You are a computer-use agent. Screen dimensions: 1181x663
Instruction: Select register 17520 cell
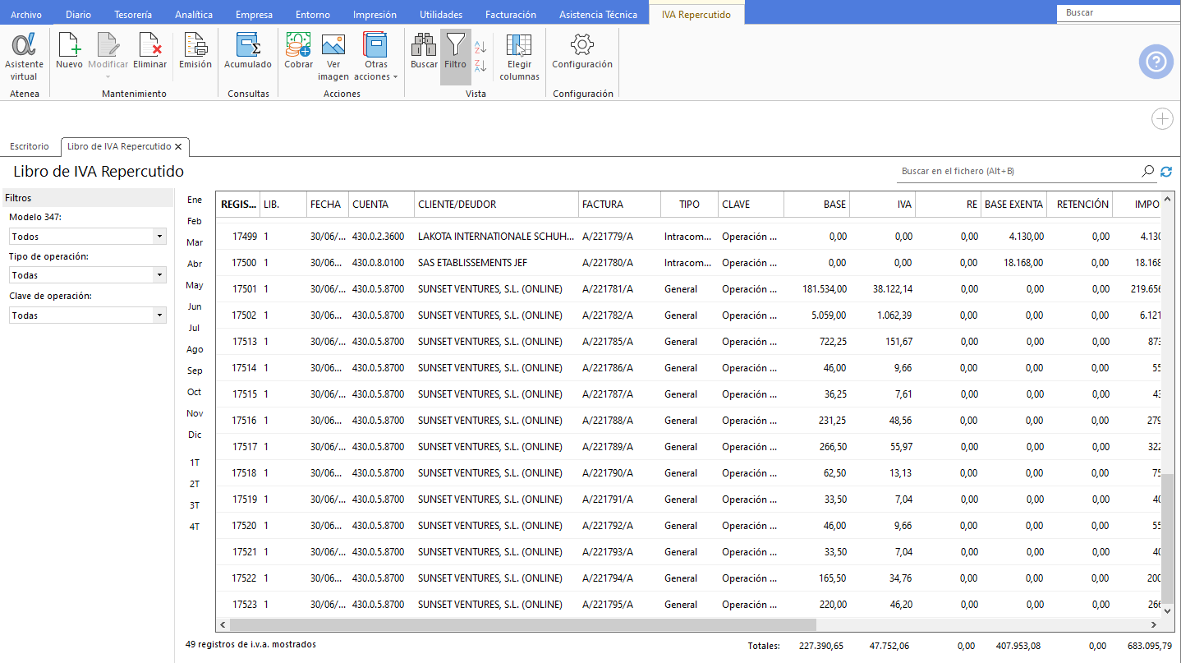point(239,526)
